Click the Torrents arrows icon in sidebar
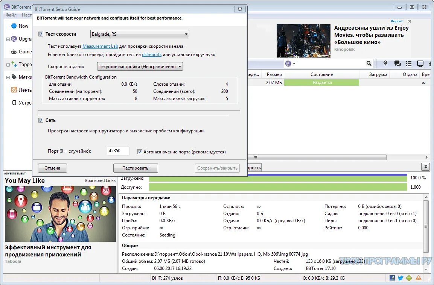The image size is (434, 285). (14, 64)
